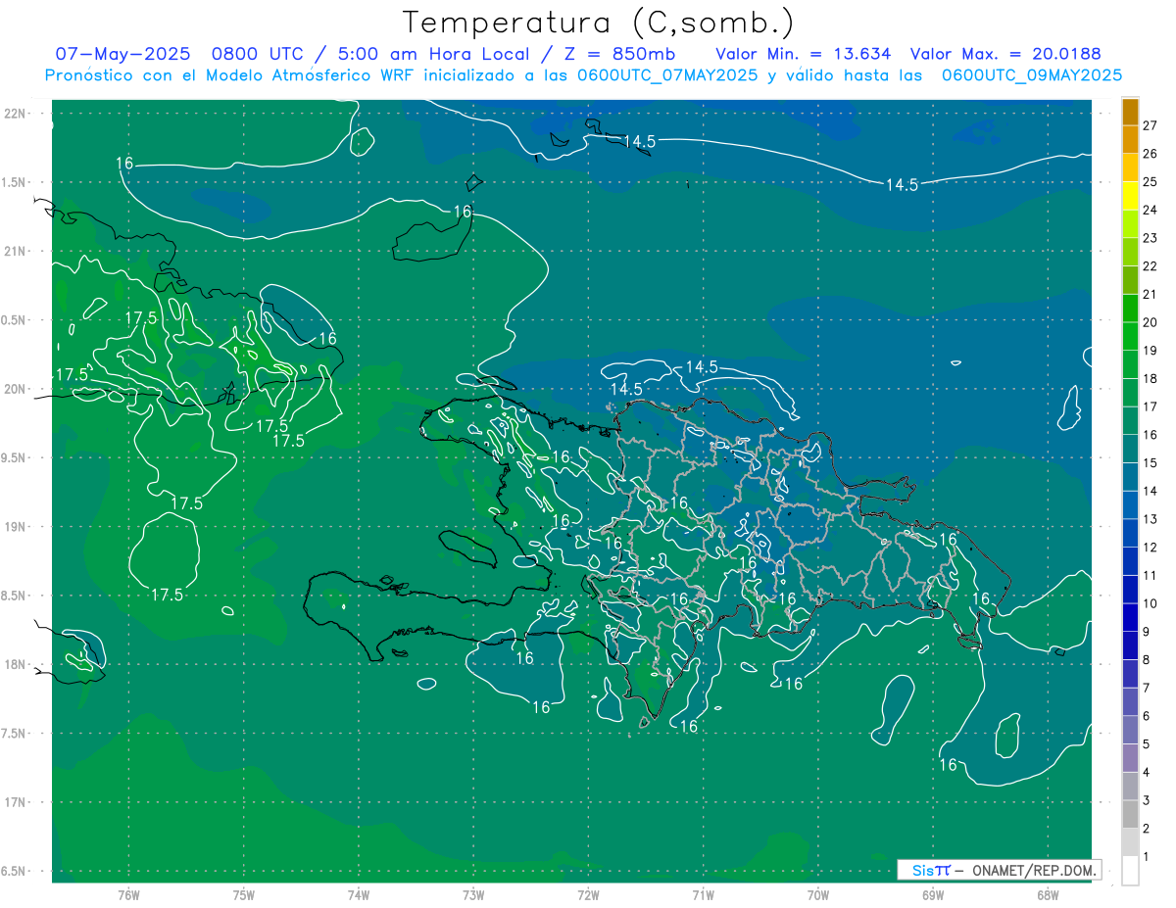Click the legend swatch between 2 and 3
The height and width of the screenshot is (908, 1176).
coord(1131,815)
